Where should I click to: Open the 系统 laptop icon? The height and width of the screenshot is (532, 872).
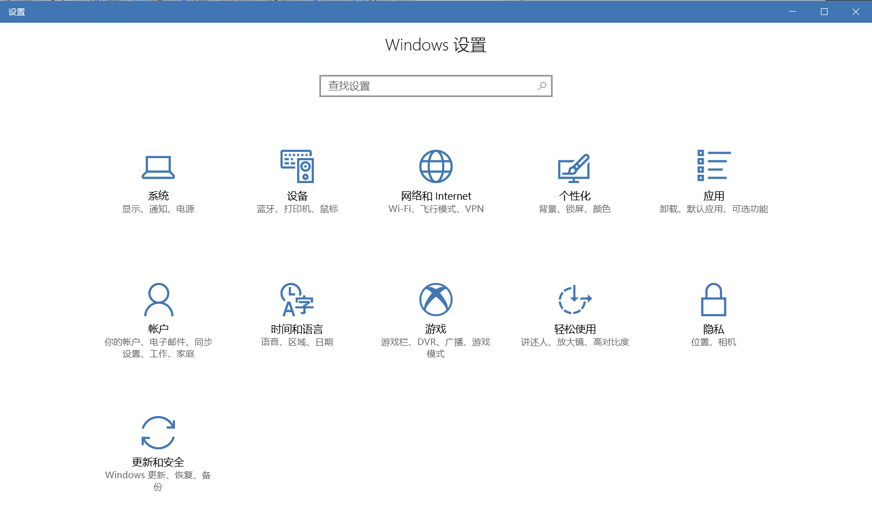point(158,166)
